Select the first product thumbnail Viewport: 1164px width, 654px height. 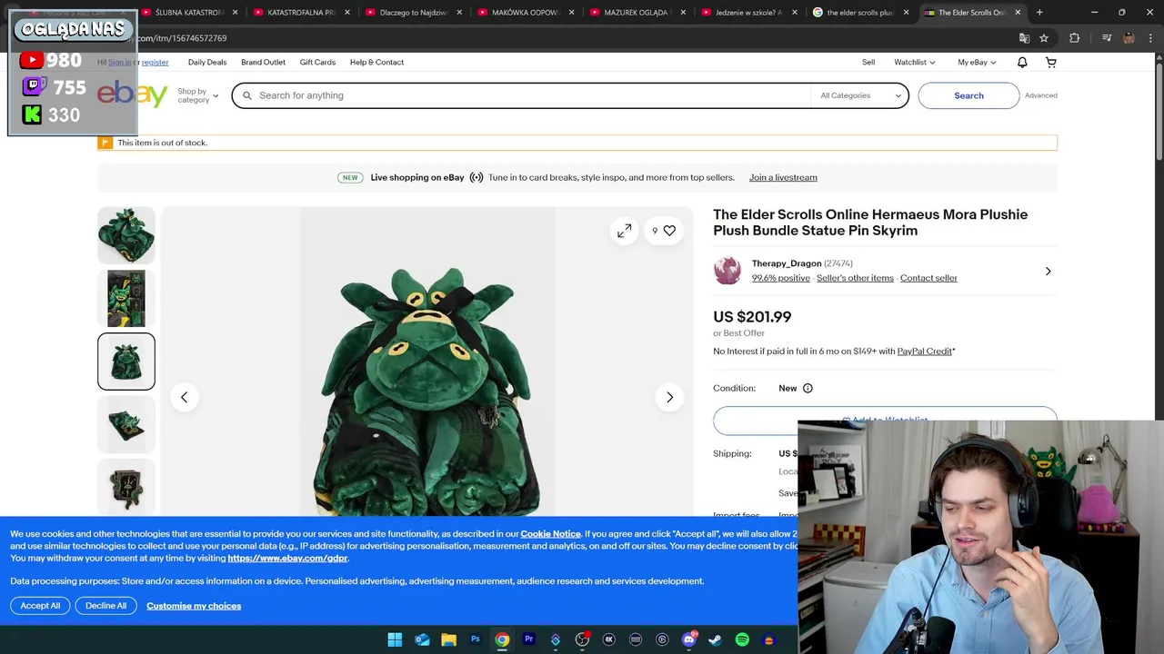(126, 235)
